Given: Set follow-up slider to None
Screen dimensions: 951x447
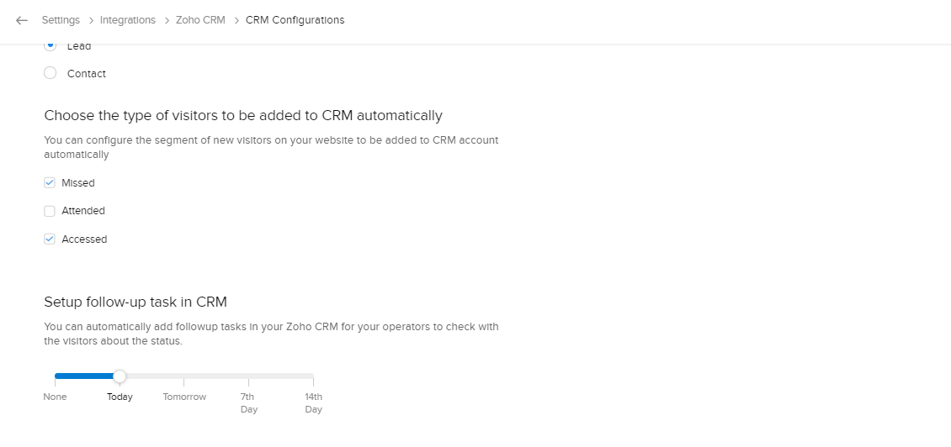Looking at the screenshot, I should pos(55,376).
